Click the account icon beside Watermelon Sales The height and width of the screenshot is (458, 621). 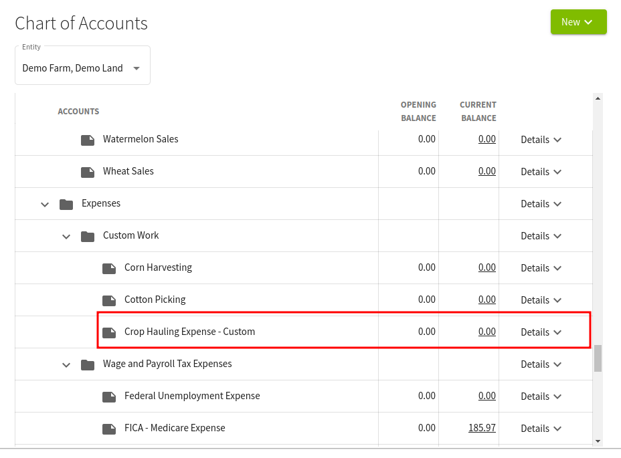click(88, 139)
